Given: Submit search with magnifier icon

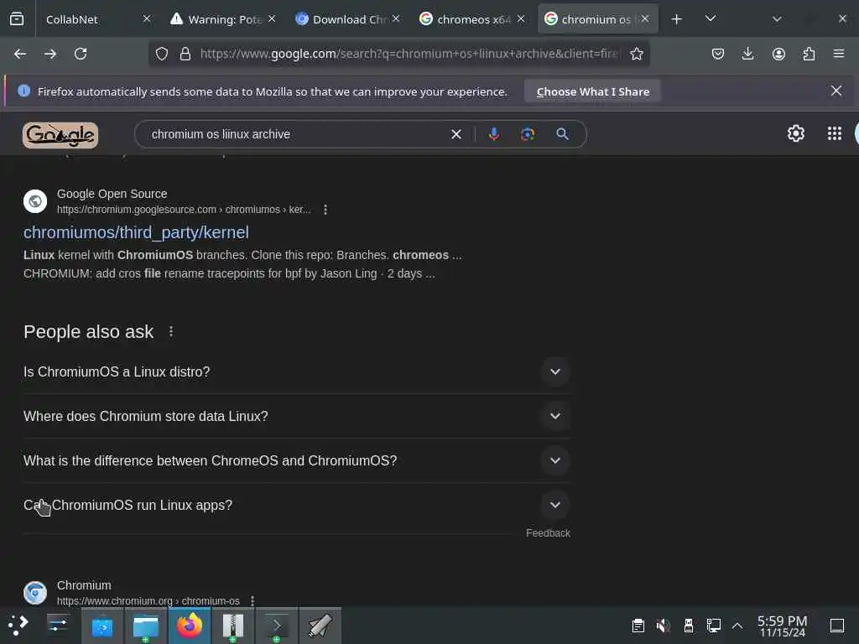Looking at the screenshot, I should (562, 134).
